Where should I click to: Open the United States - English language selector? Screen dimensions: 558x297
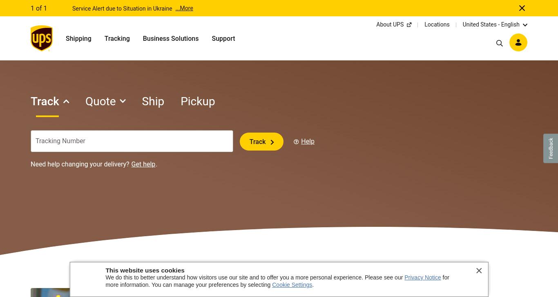(x=495, y=24)
